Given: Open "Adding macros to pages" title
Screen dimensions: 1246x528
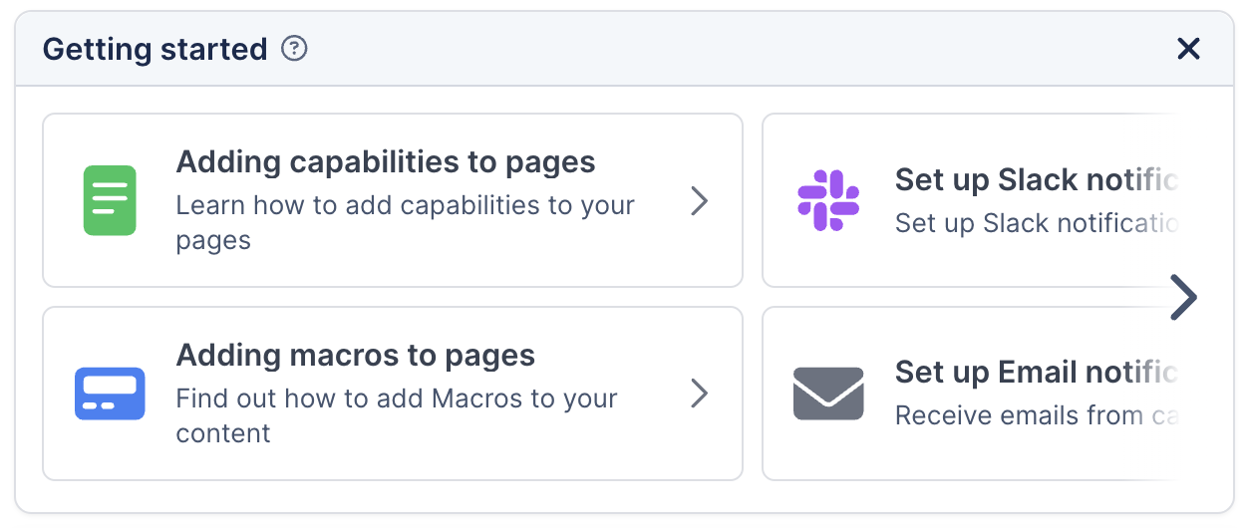Looking at the screenshot, I should (355, 356).
